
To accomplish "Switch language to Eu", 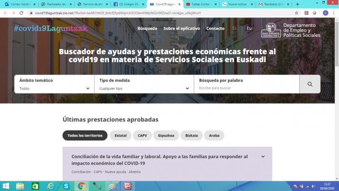I will click(x=249, y=28).
